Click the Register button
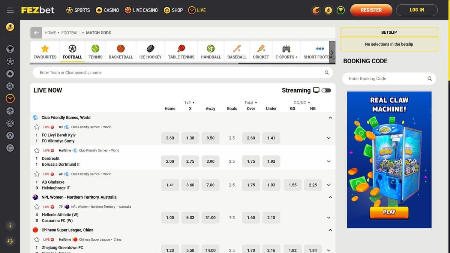 [x=371, y=10]
